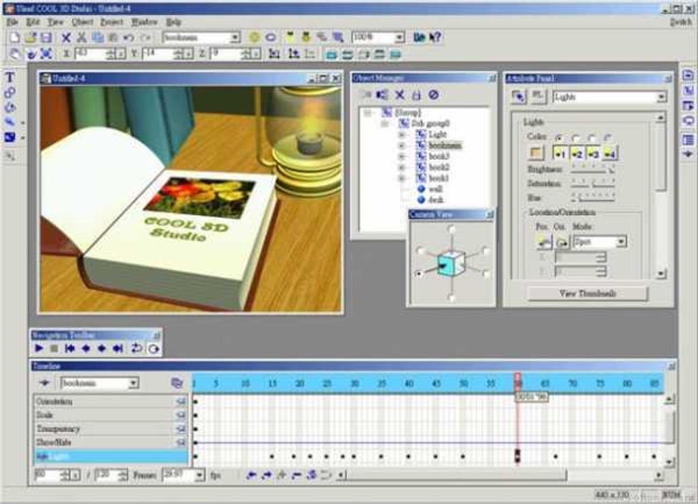Click the yellow sphere icon in toolbar

pos(255,38)
